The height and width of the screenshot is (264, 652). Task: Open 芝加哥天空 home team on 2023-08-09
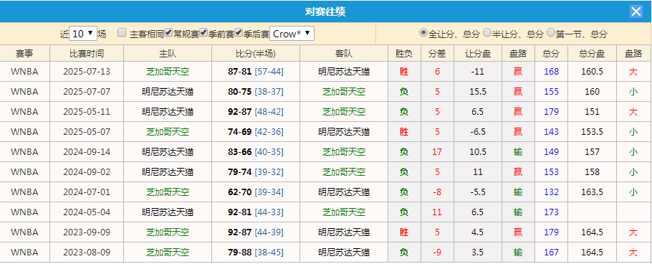[168, 253]
